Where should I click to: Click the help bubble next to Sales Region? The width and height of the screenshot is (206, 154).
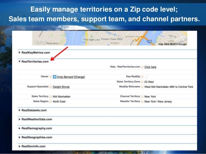pos(51,102)
